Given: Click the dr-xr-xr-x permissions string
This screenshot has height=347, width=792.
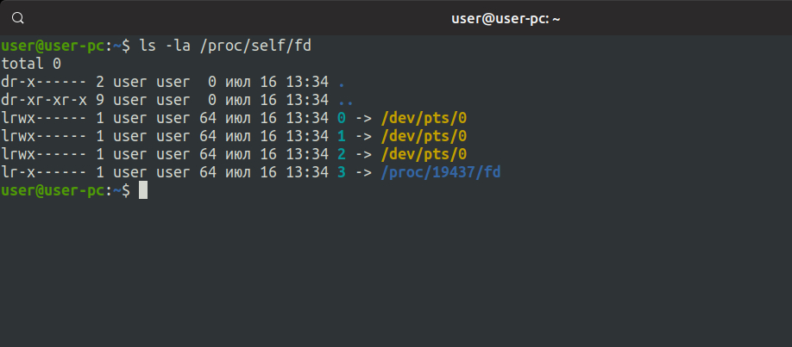Looking at the screenshot, I should [43, 100].
